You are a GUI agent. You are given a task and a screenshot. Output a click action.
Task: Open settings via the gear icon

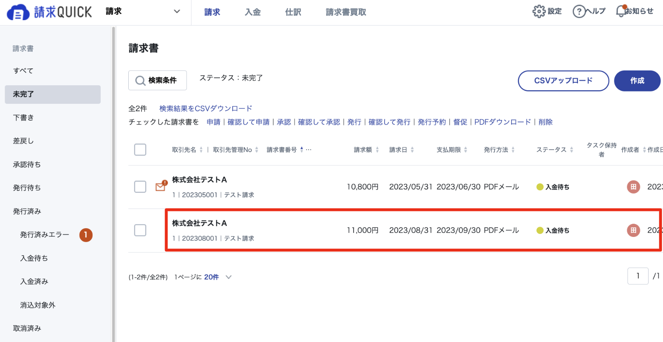coord(539,12)
